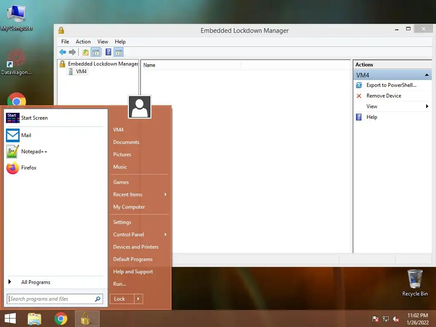Open Games from Start menu
The width and height of the screenshot is (436, 327).
click(x=120, y=182)
